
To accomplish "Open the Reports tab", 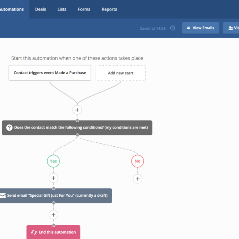I will pyautogui.click(x=109, y=9).
